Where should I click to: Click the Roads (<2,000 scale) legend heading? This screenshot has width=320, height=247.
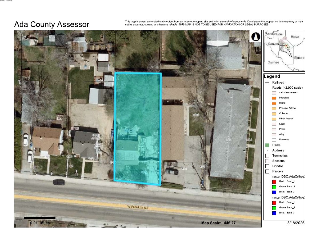(x=287, y=88)
